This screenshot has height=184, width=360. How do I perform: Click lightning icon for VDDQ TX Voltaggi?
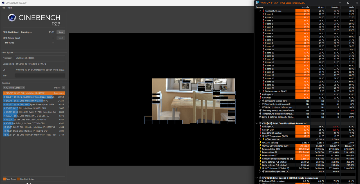pos(260,143)
